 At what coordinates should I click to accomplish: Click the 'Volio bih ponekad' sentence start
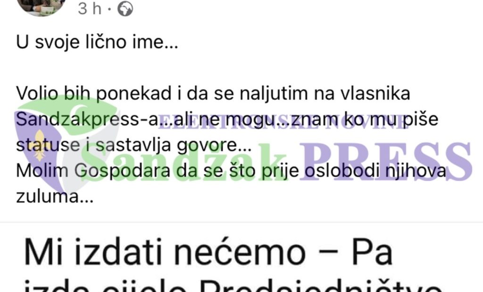coord(94,94)
